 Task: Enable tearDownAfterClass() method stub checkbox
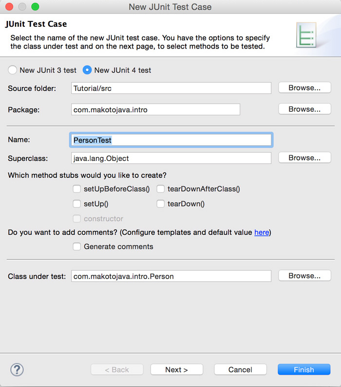point(160,189)
